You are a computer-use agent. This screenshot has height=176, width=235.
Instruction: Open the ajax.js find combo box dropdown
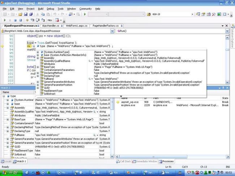click(192, 14)
